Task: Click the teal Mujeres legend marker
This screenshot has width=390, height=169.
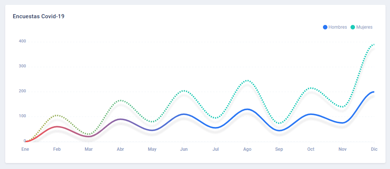Action: pos(353,27)
